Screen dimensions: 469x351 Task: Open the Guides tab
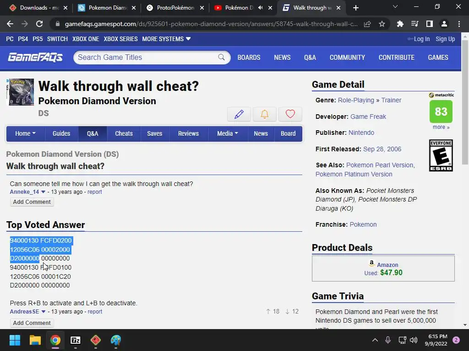61,133
